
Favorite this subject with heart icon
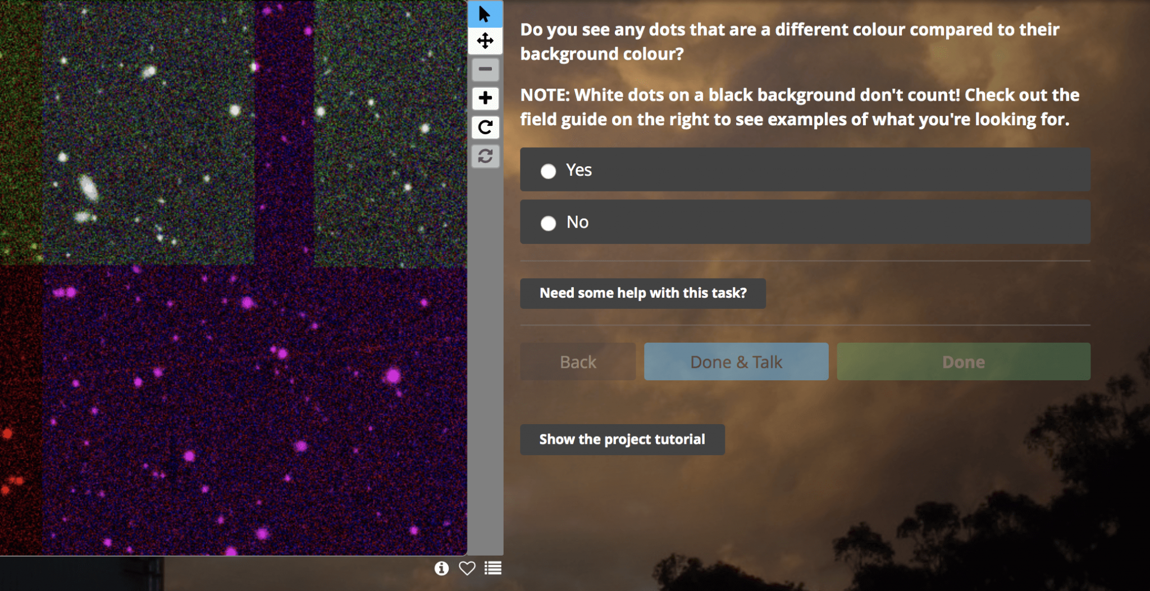tap(467, 569)
